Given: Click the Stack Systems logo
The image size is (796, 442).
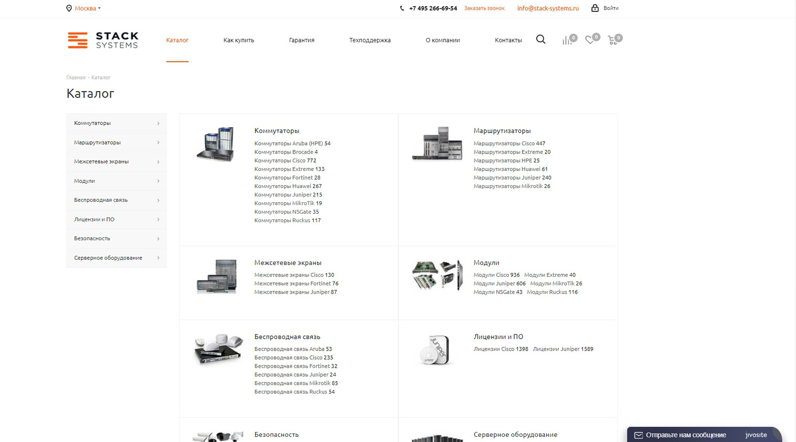Looking at the screenshot, I should pyautogui.click(x=103, y=40).
